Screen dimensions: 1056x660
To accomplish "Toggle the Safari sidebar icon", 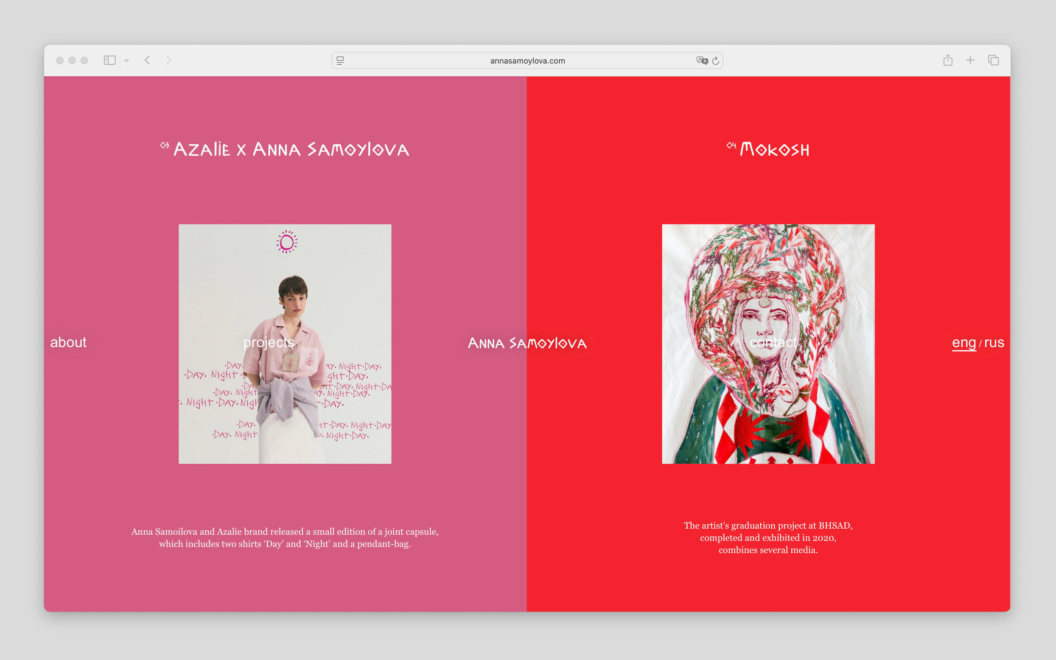I will (x=110, y=60).
